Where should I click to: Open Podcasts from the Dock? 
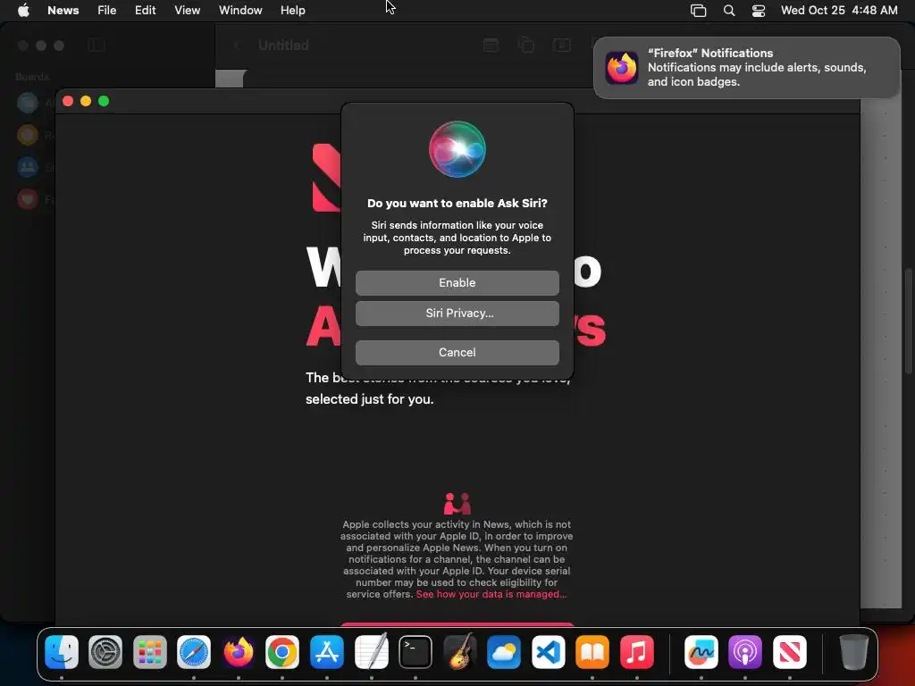[745, 651]
